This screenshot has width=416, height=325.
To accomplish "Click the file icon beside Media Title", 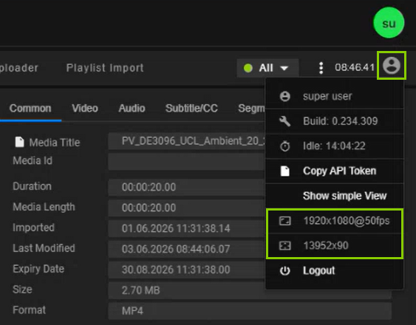I will click(20, 142).
